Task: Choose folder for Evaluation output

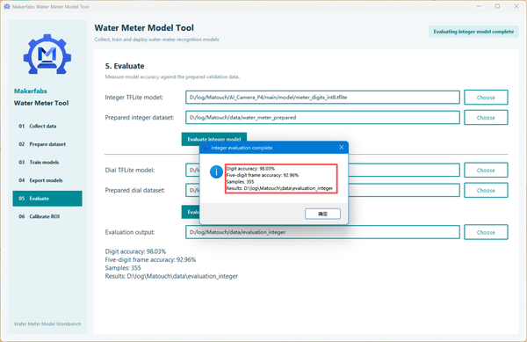Action: pyautogui.click(x=486, y=232)
